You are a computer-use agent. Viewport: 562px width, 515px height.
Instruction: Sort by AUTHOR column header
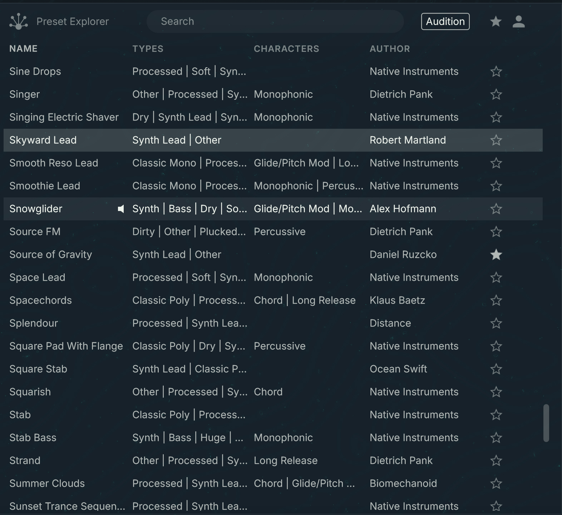390,49
